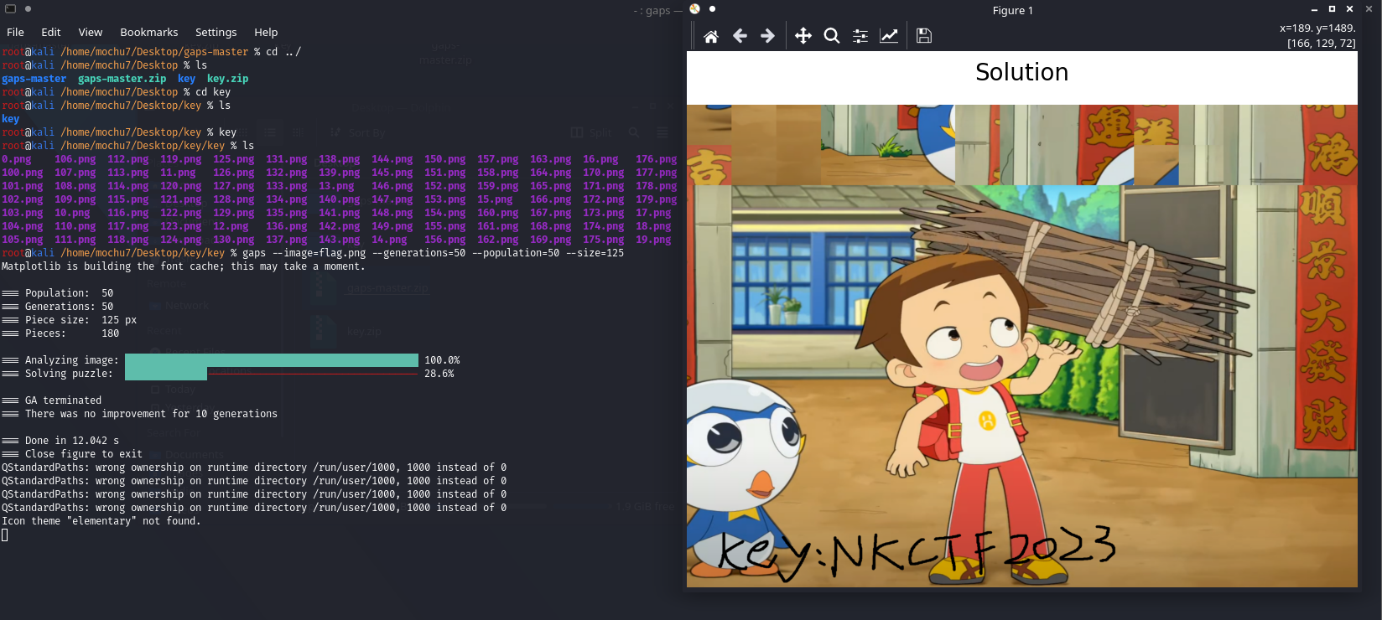Image resolution: width=1382 pixels, height=620 pixels.
Task: Click 15.png in the file listing
Action: click(x=495, y=199)
